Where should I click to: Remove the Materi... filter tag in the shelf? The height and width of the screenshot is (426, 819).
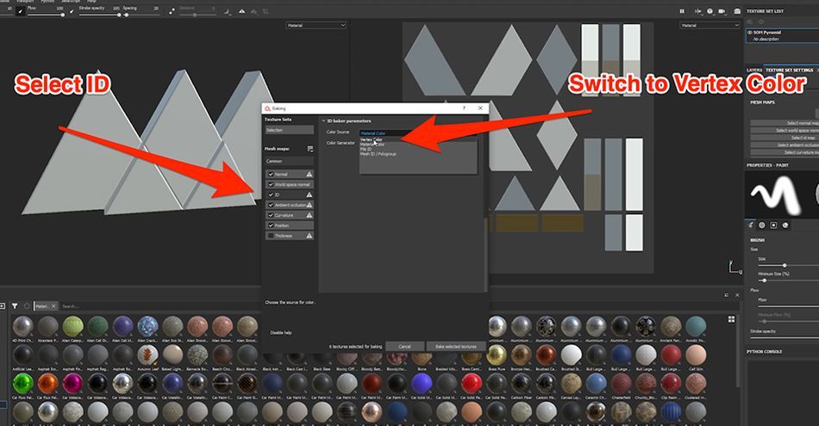pyautogui.click(x=53, y=306)
